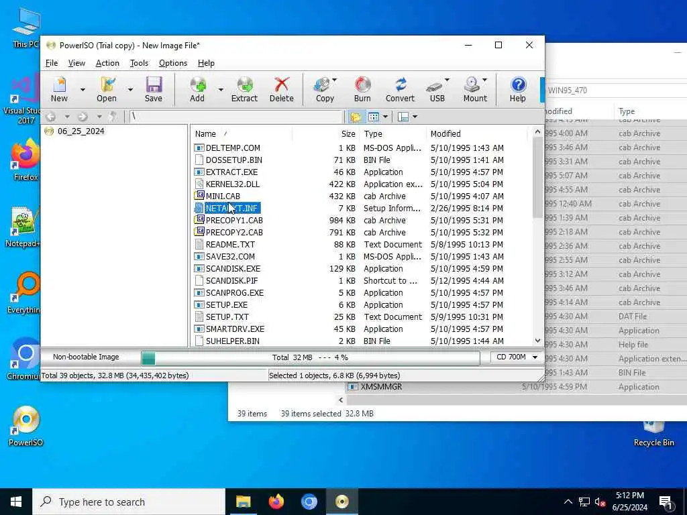Expand the New button dropdown arrow
Screen dimensions: 687x515
coord(83,89)
